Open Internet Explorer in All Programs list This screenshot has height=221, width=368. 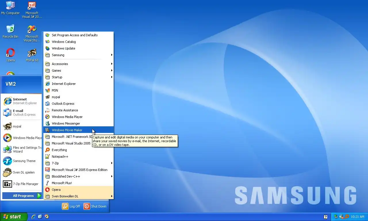[78, 84]
